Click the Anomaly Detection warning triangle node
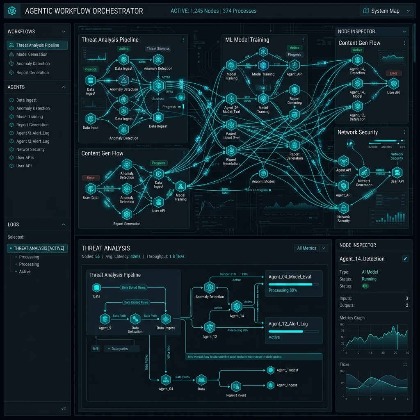Image resolution: width=420 pixels, height=420 pixels. pos(123,80)
